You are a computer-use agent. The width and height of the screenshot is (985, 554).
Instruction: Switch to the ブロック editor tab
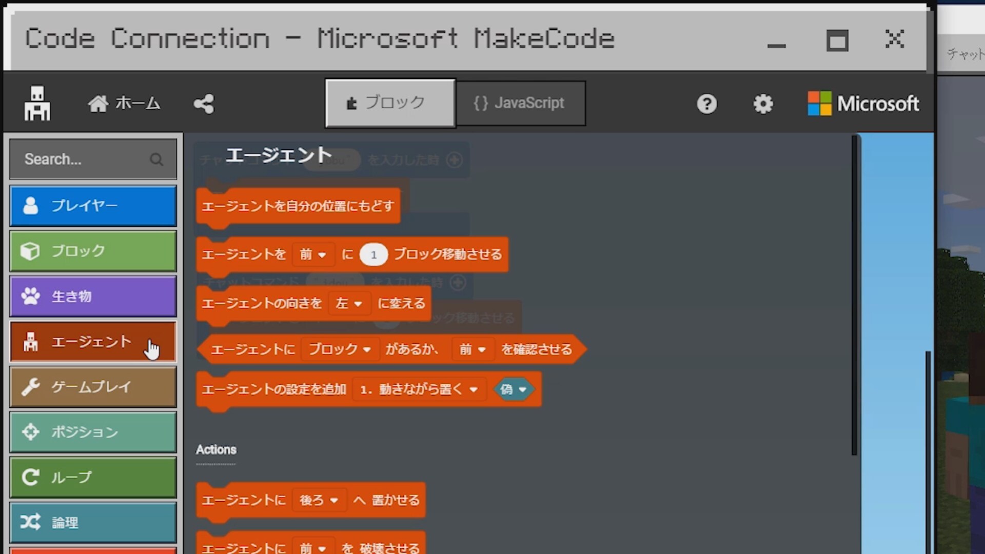tap(390, 103)
